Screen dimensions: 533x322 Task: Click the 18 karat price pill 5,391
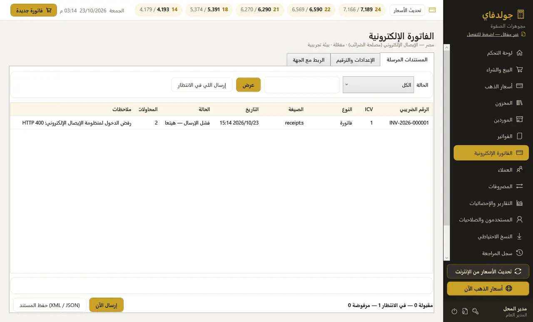coord(209,10)
